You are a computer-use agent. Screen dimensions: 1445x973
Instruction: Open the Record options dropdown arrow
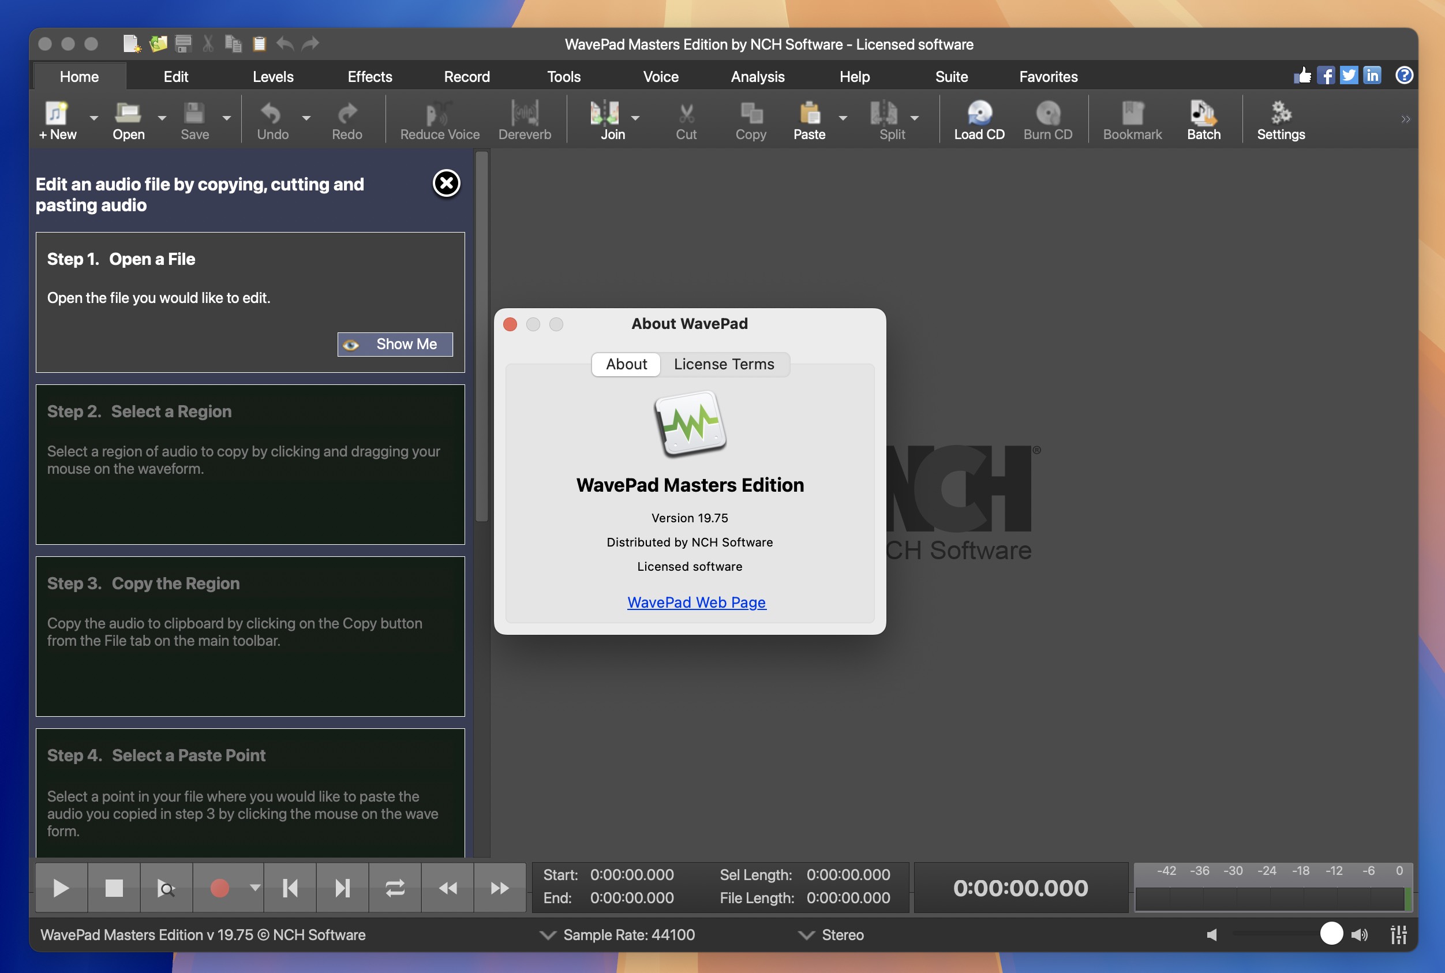tap(254, 888)
